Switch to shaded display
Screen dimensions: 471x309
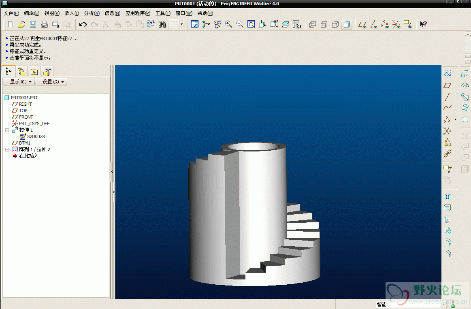coord(347,24)
